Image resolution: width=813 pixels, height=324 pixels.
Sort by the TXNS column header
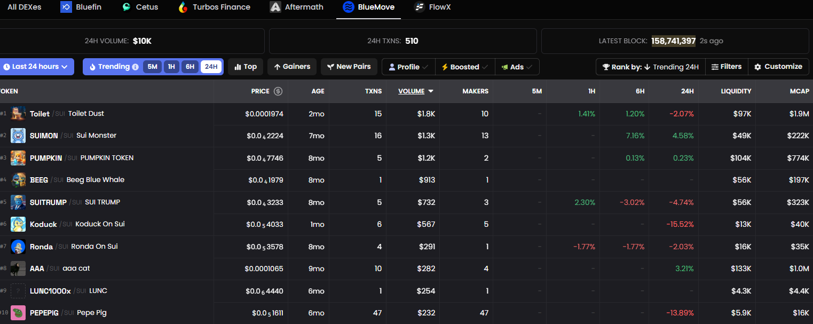click(373, 91)
